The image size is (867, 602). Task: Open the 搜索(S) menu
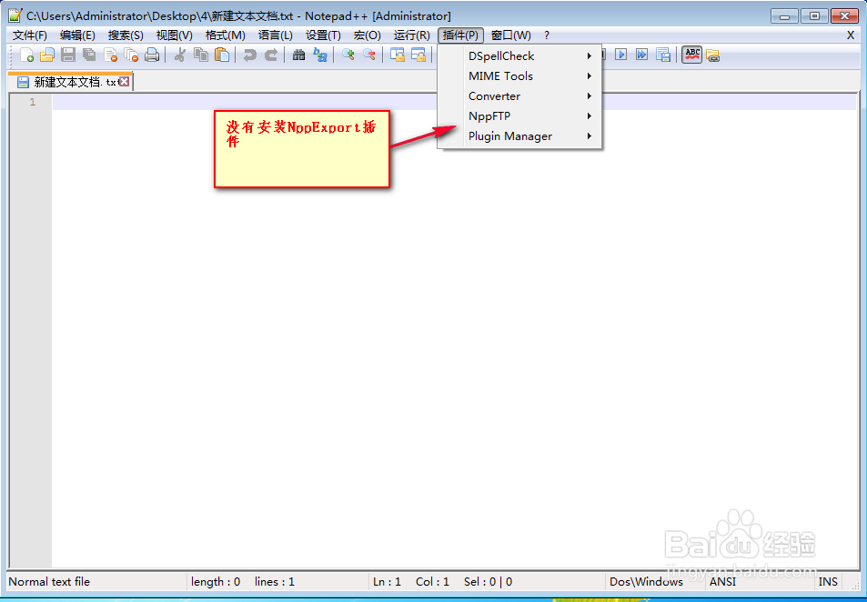point(126,35)
